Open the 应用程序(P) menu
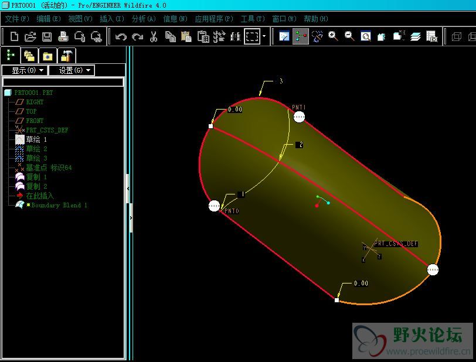Image resolution: width=476 pixels, height=362 pixels. pos(214,19)
